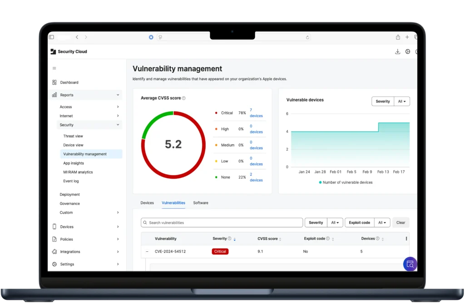465x303 pixels.
Task: Click info icon beside Exploit code column header
Action: pos(328,239)
